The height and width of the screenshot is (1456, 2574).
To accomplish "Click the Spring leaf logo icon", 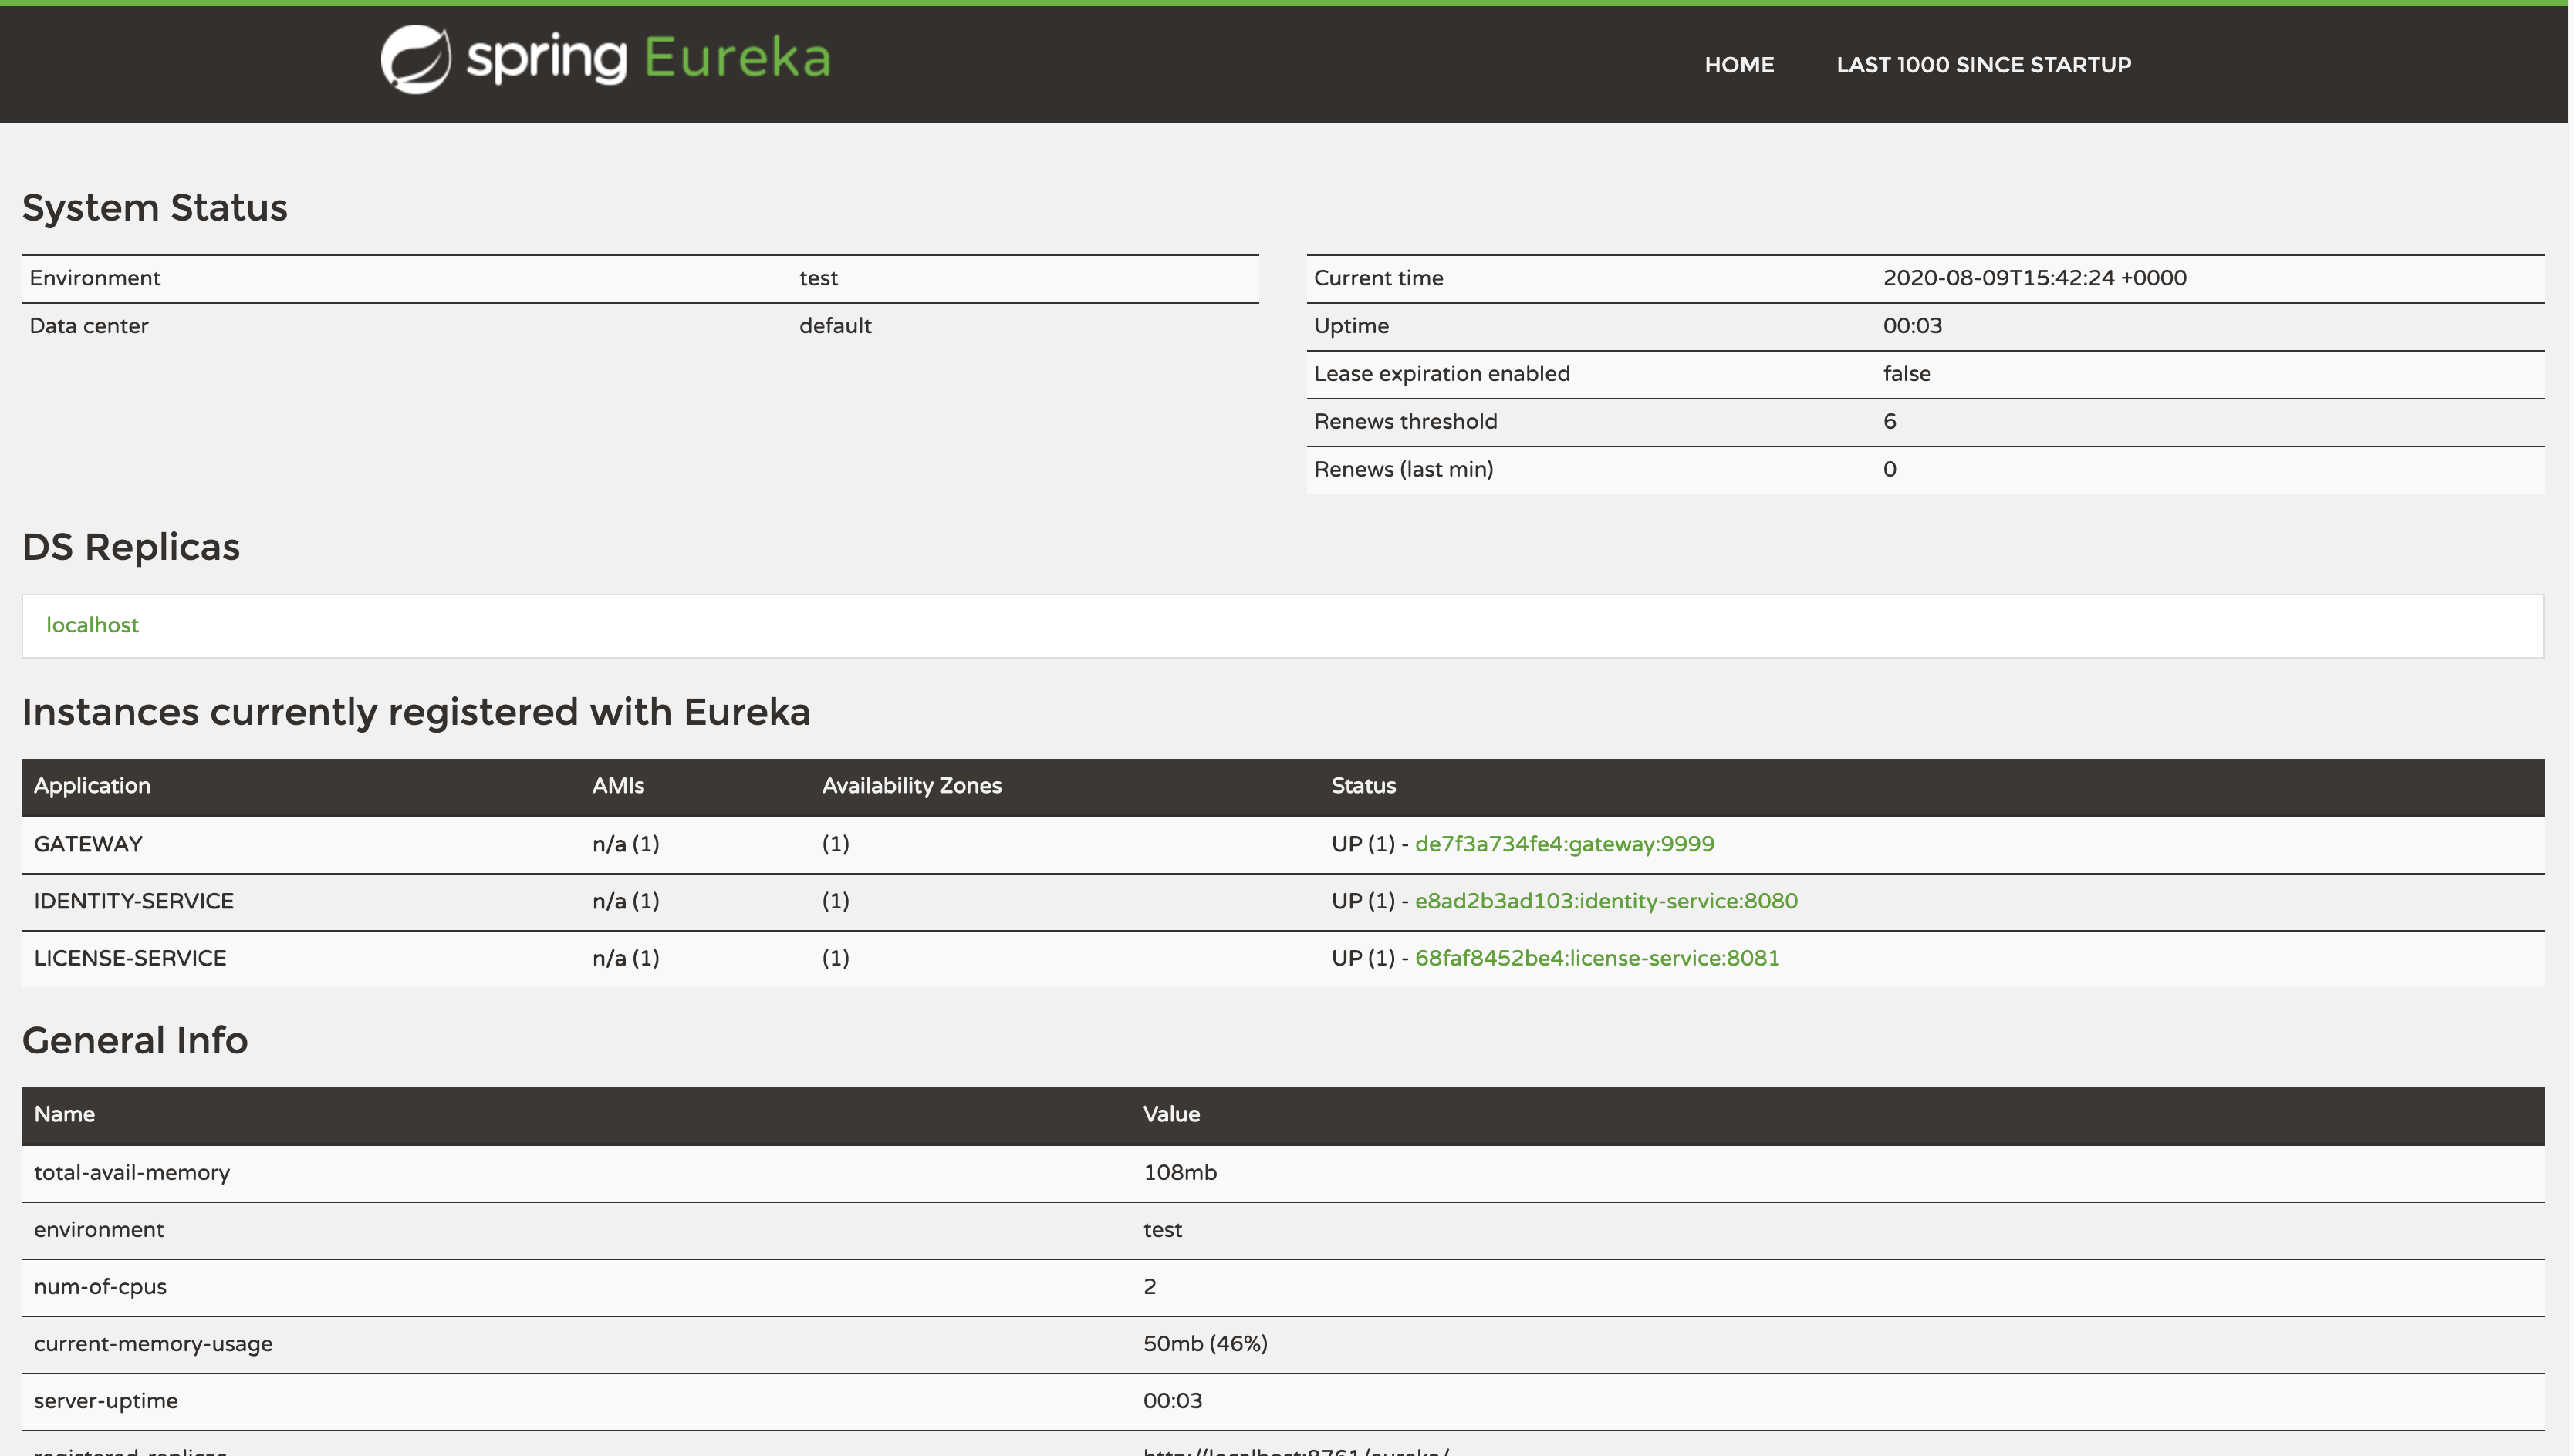I will [x=415, y=60].
